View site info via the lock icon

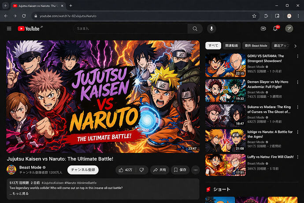36,16
